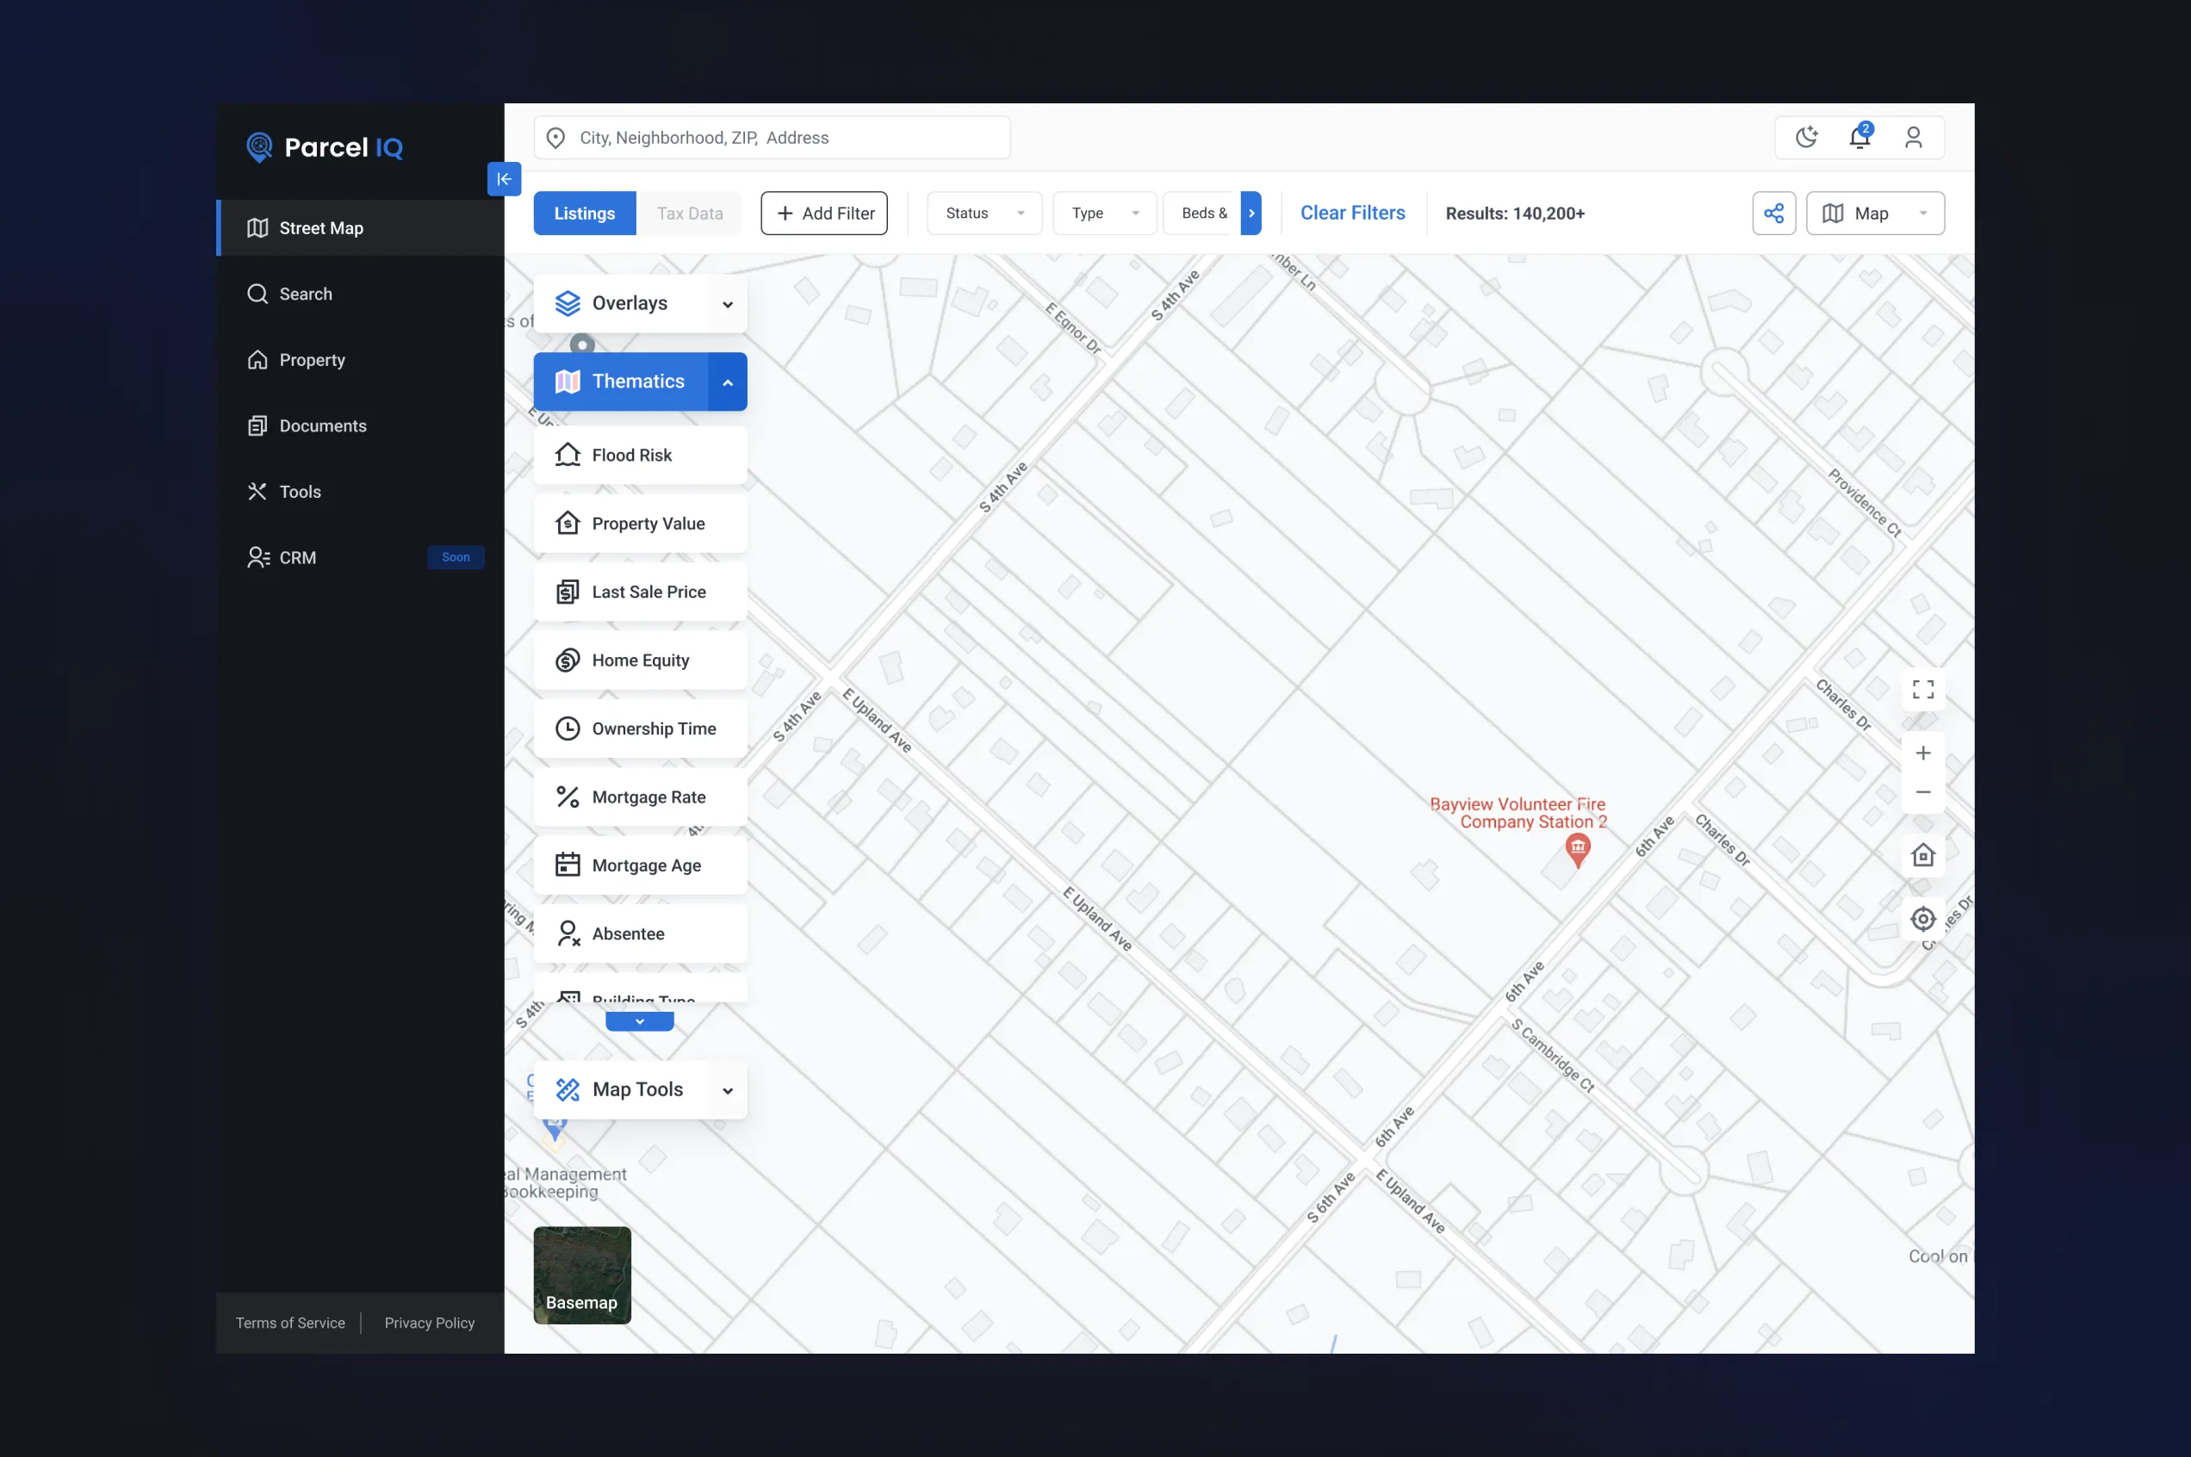Zoom out of the map
Viewport: 2191px width, 1457px height.
pos(1922,792)
